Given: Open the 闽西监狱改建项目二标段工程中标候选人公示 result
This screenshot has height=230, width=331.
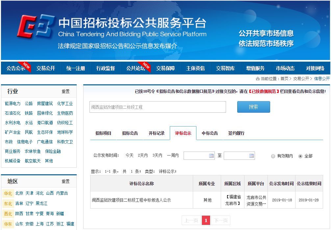Looking at the screenshot, I should (131, 200).
